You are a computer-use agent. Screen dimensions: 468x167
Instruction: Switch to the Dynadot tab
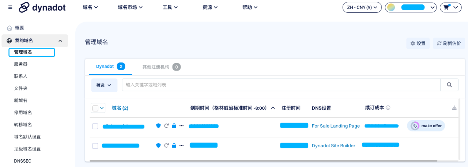click(110, 67)
